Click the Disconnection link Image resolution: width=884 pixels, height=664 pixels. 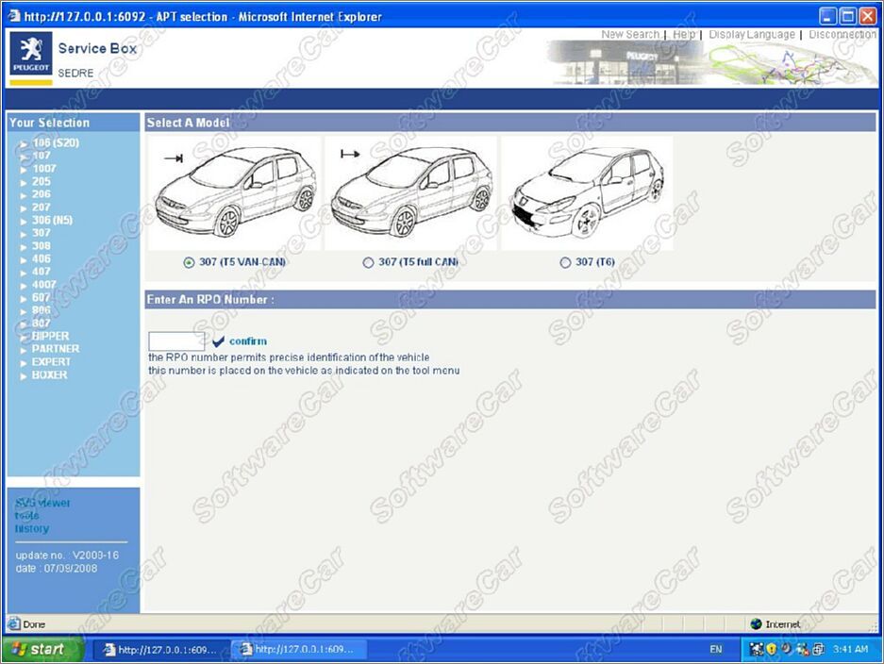pyautogui.click(x=842, y=35)
